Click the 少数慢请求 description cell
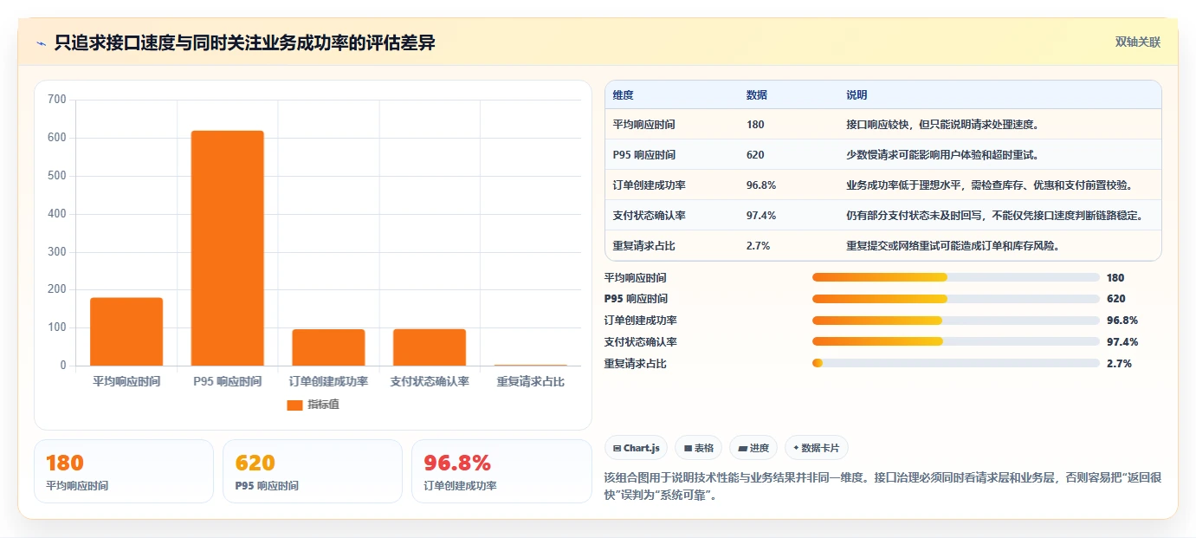 coord(941,155)
